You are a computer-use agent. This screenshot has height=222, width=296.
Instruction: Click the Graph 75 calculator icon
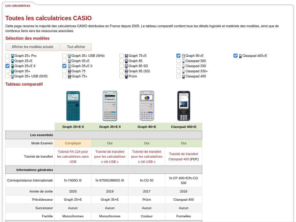pos(69,71)
